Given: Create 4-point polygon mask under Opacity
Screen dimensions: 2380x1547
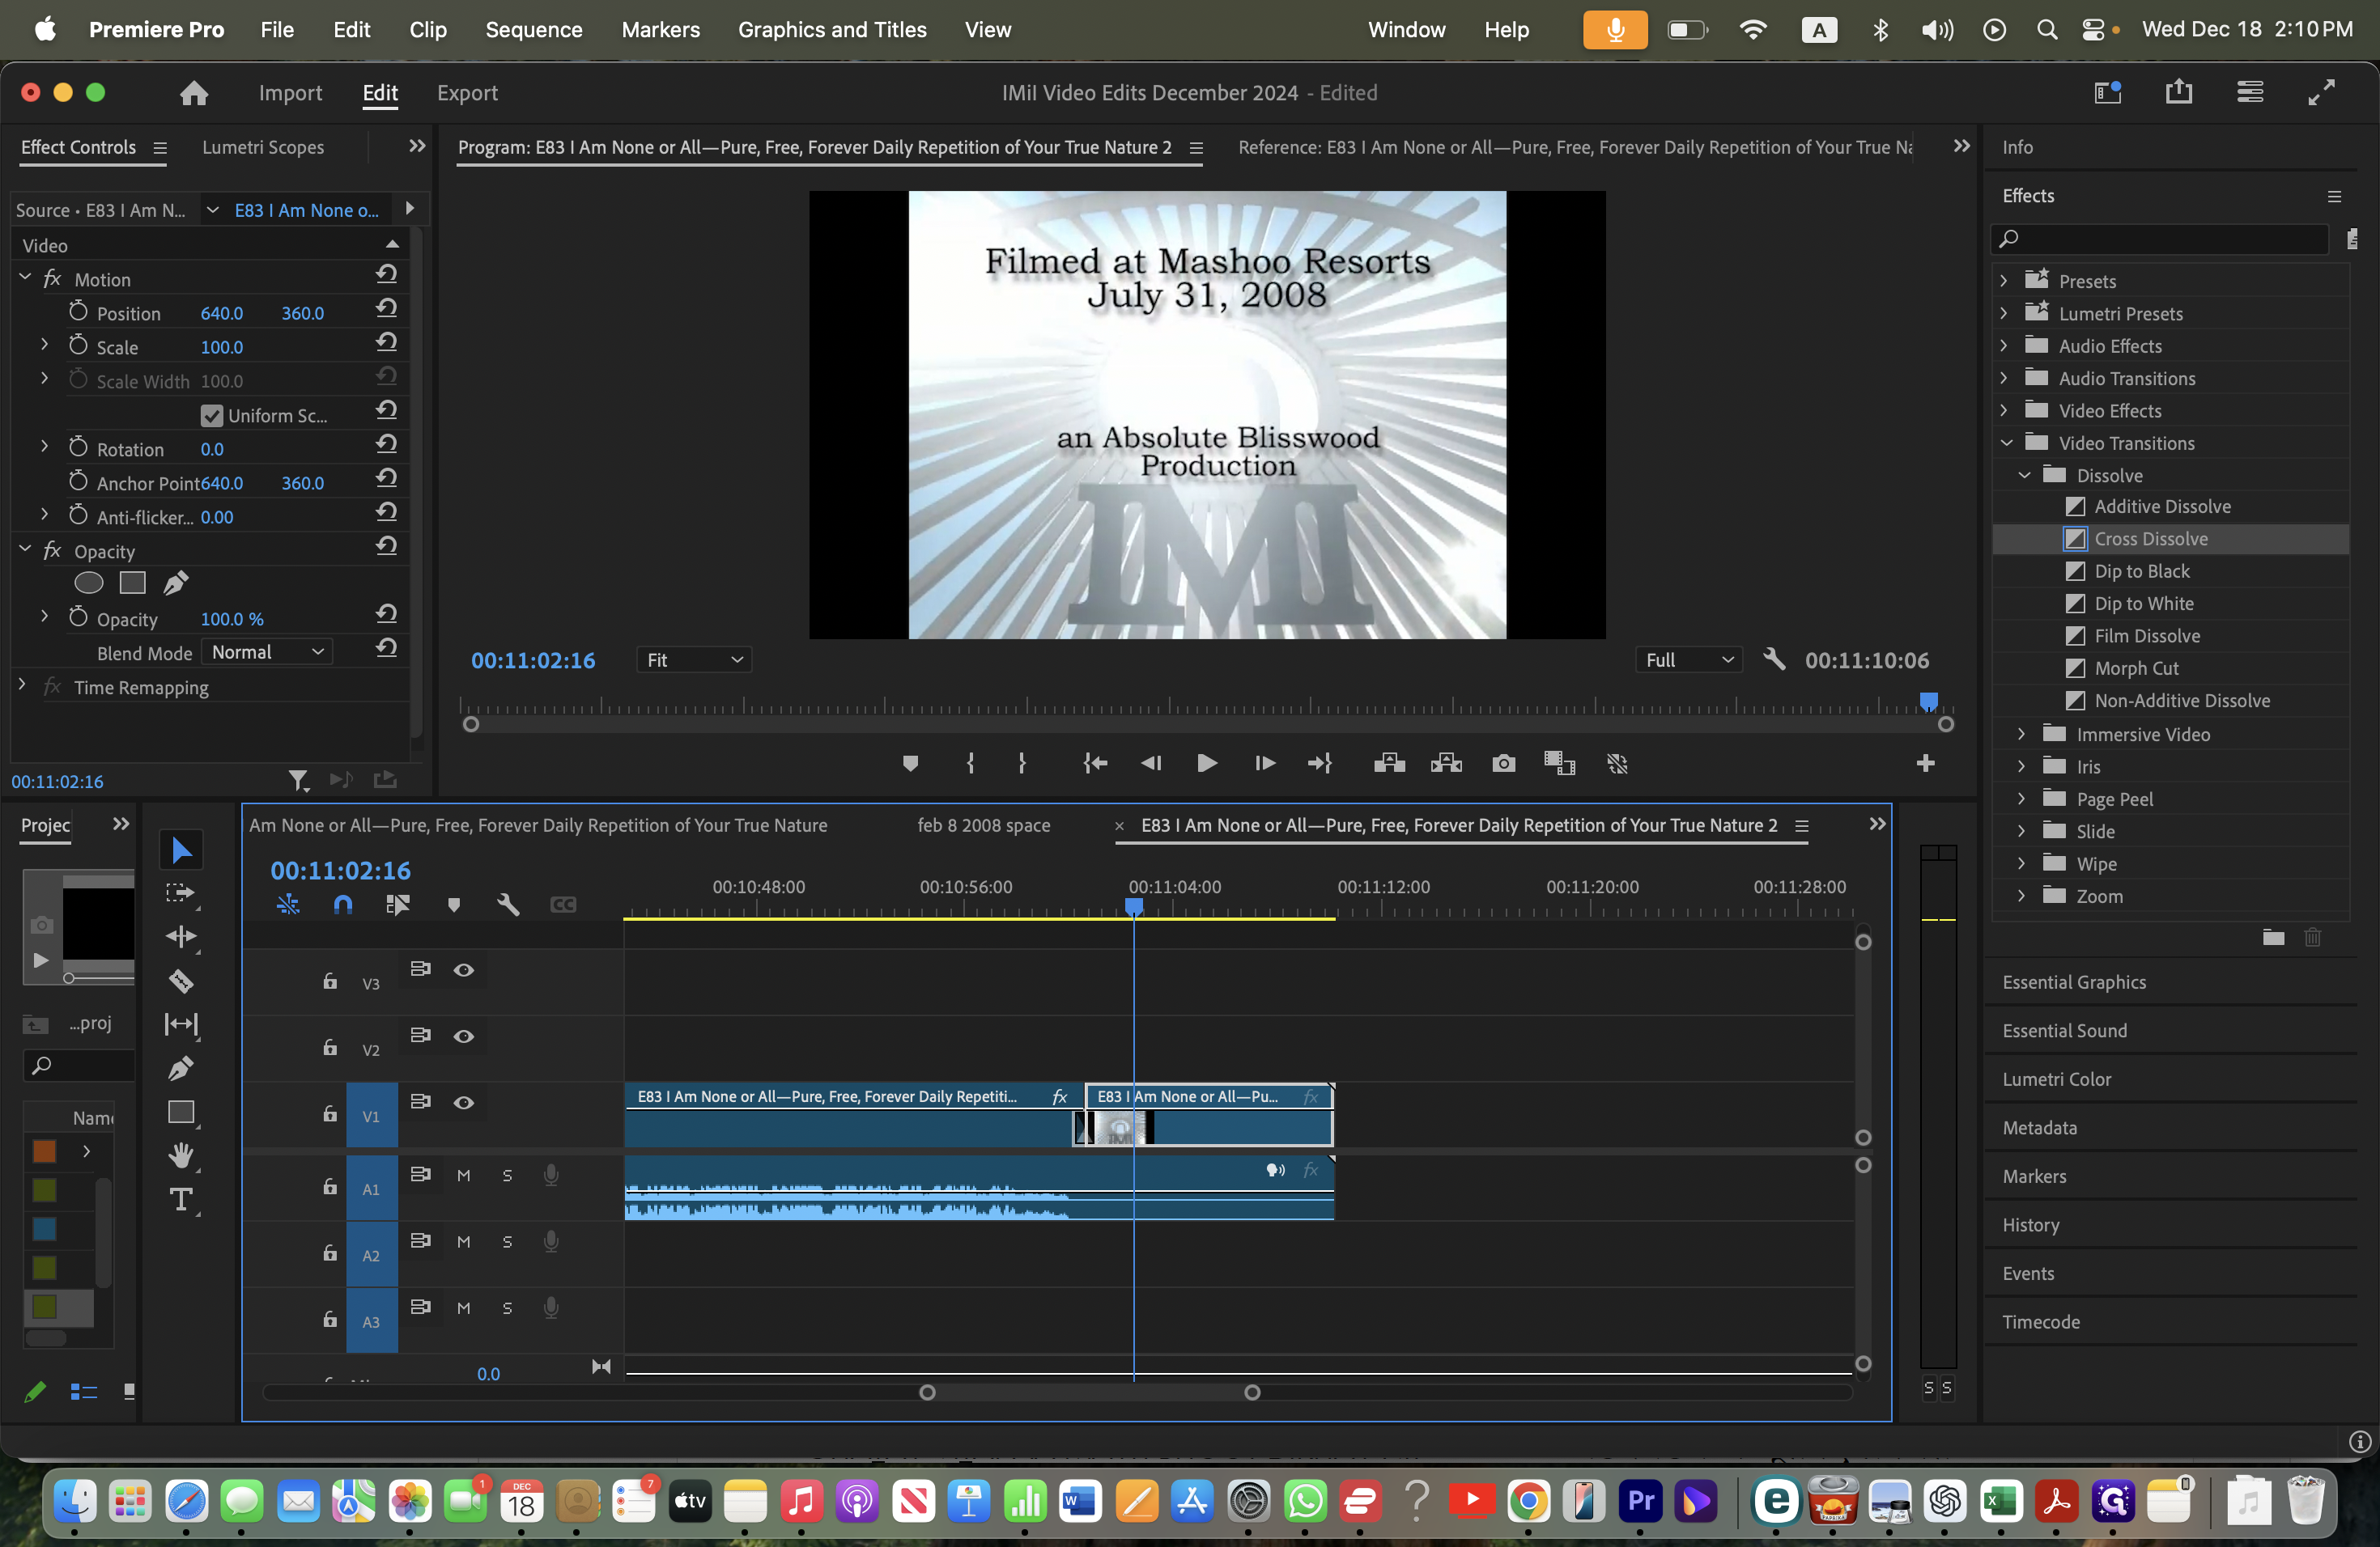Looking at the screenshot, I should coord(132,583).
